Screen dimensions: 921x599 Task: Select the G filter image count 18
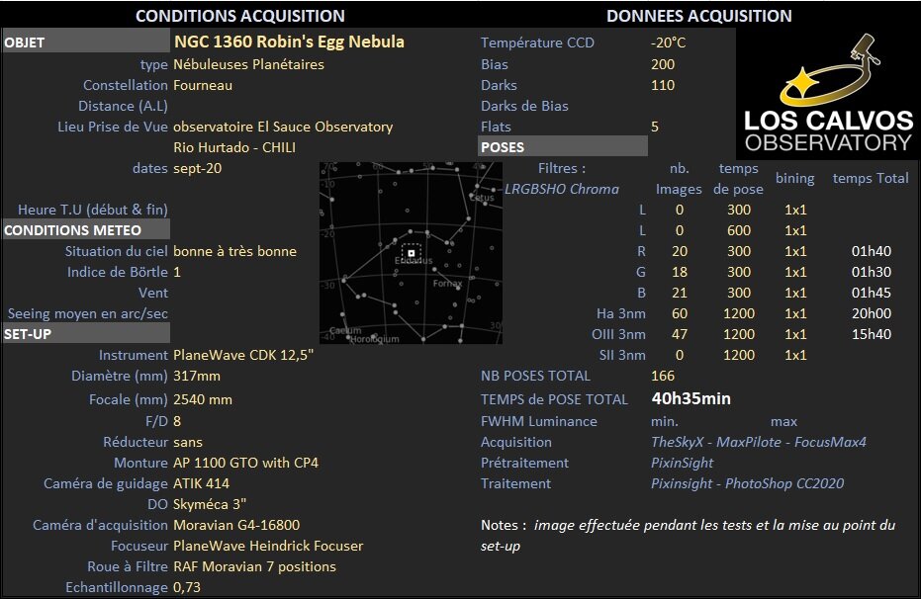tap(680, 272)
